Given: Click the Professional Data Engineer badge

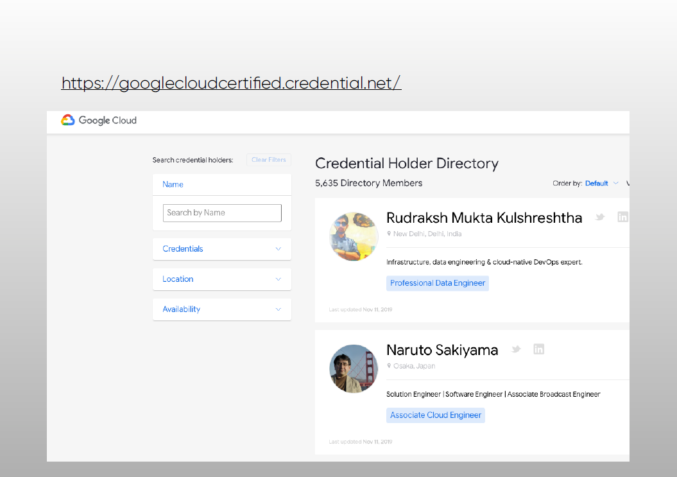Looking at the screenshot, I should tap(438, 283).
